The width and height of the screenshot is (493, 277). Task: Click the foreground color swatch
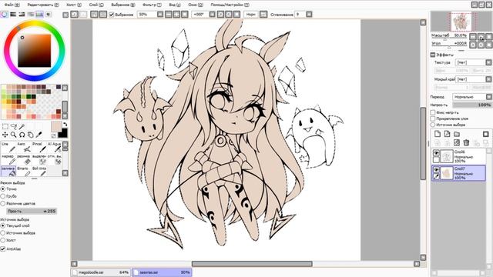[56, 127]
